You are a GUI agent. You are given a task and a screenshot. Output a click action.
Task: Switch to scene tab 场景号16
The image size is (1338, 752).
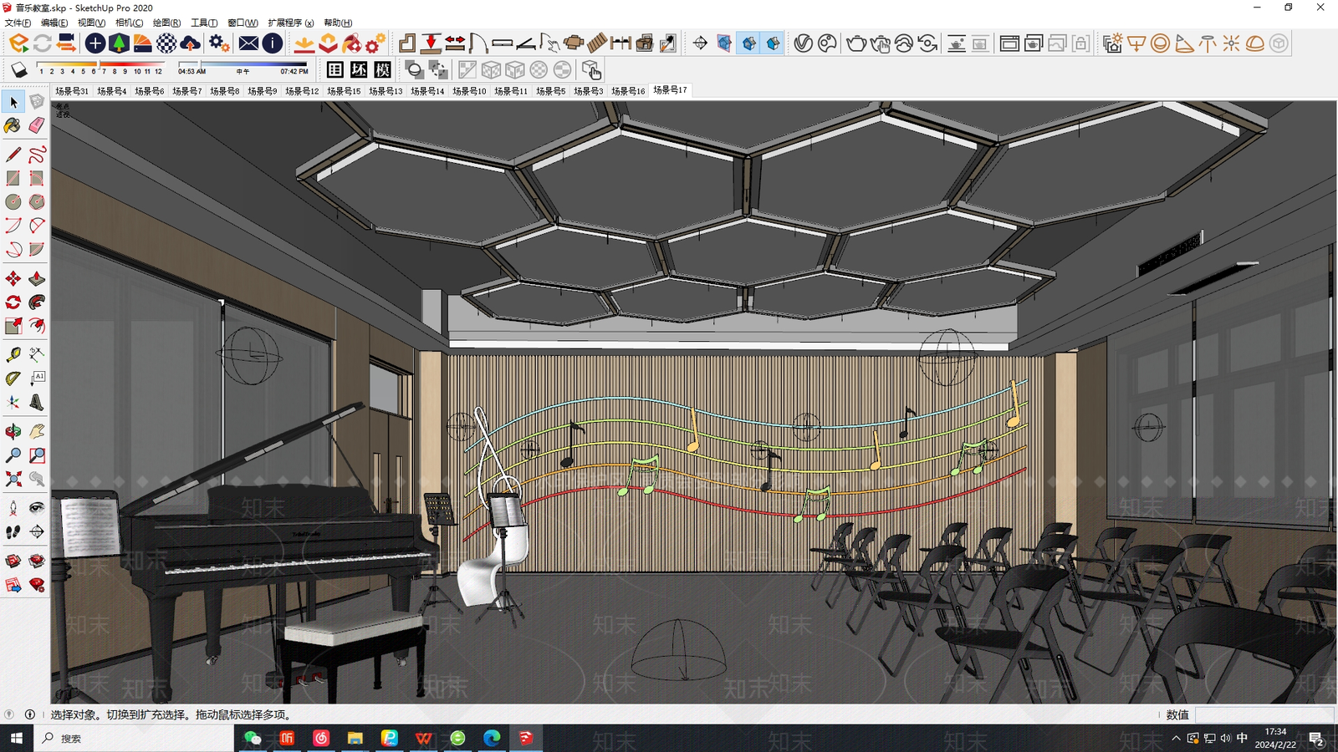628,91
